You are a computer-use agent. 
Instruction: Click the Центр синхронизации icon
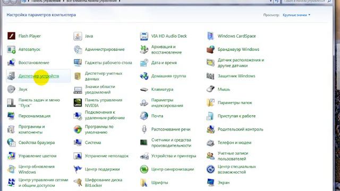tap(144, 169)
